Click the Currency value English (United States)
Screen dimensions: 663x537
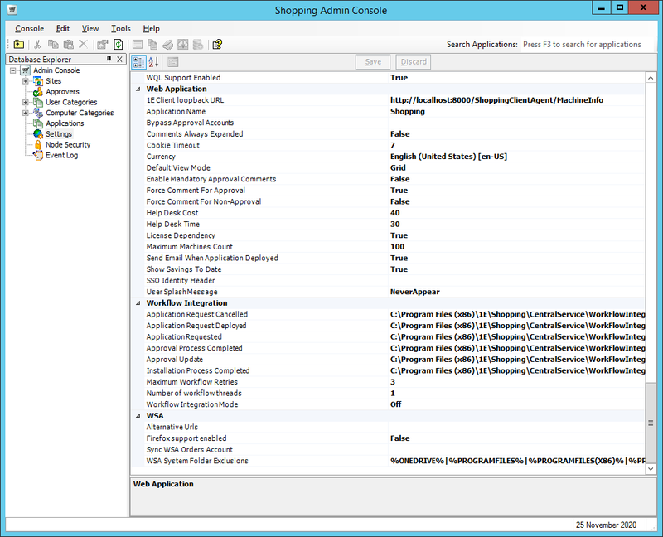(448, 157)
